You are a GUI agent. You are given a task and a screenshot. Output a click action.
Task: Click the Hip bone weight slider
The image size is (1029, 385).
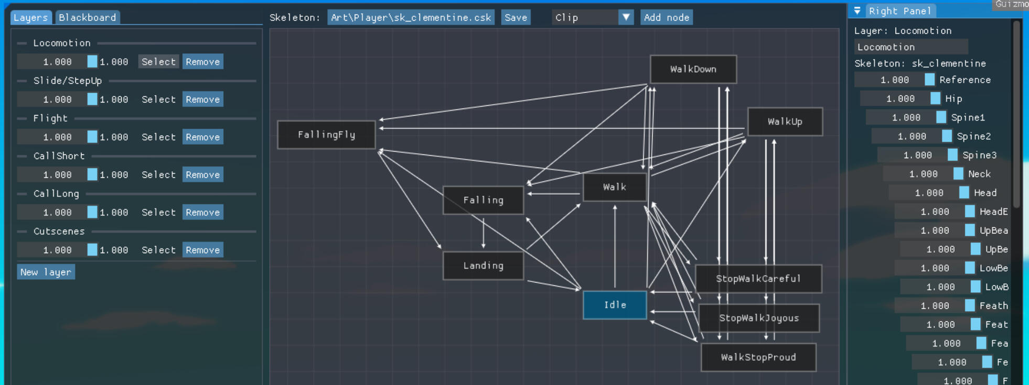900,98
